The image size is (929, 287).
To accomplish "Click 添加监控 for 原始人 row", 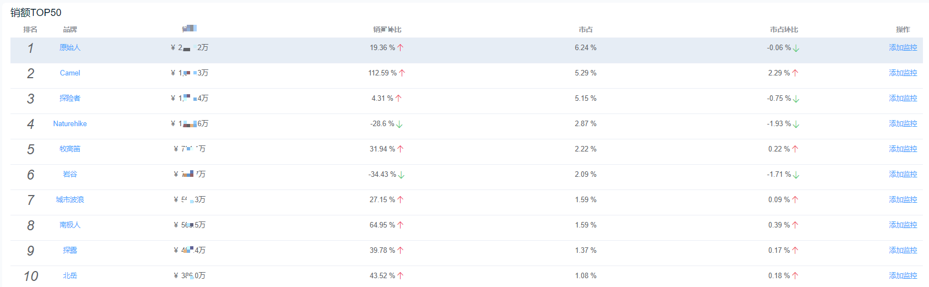I will pos(903,48).
